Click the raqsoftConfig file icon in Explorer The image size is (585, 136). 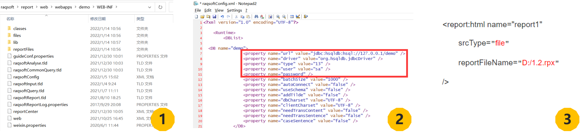pyautogui.click(x=10, y=77)
